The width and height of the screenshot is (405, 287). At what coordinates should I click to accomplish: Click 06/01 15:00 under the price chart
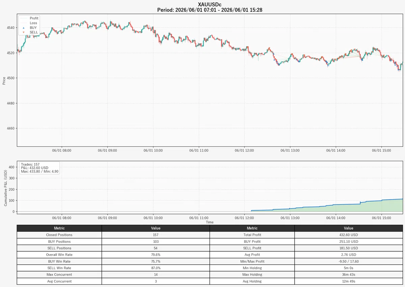click(381, 151)
